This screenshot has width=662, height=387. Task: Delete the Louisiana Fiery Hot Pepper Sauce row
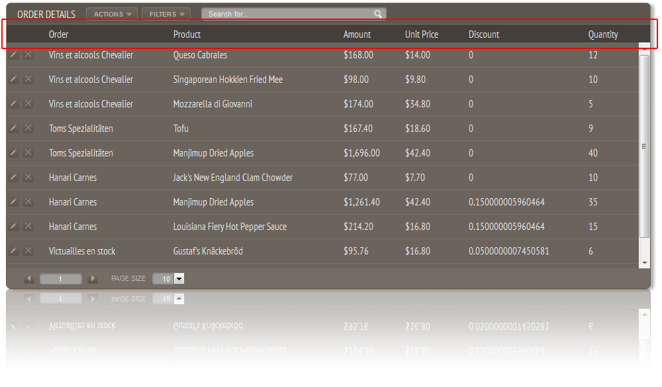coord(28,227)
